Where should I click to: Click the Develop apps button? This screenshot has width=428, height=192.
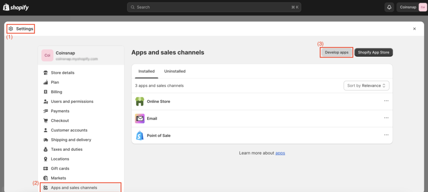point(336,53)
